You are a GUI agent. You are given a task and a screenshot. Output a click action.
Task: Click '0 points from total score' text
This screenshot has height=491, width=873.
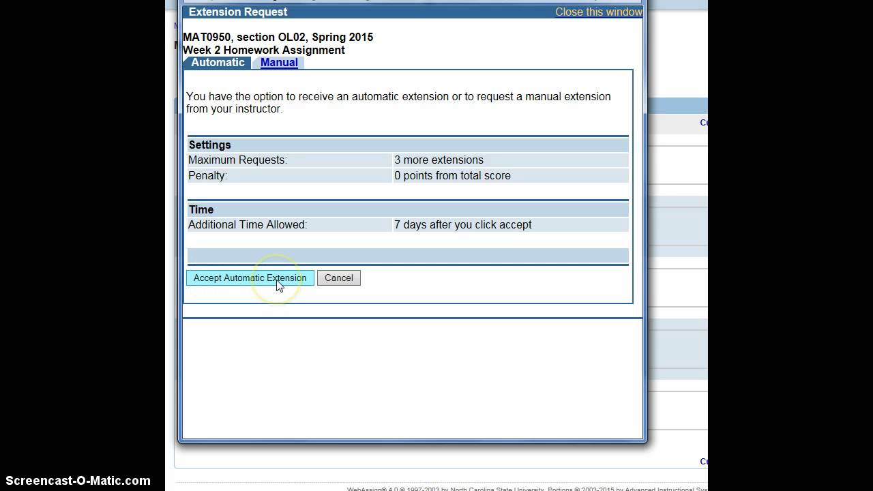pos(452,175)
